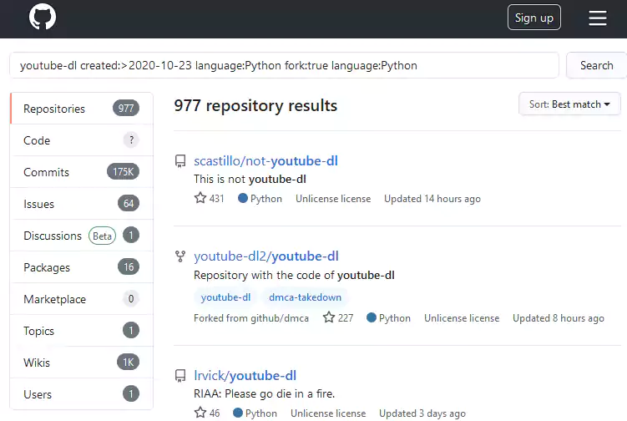The width and height of the screenshot is (627, 421).
Task: Select the Packages filter in sidebar
Action: point(82,267)
